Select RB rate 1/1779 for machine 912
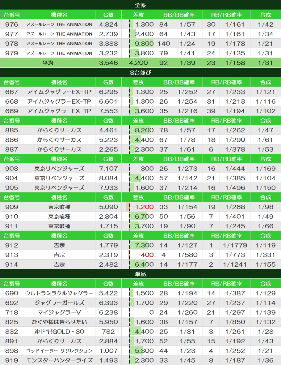The width and height of the screenshot is (281, 365). (235, 245)
